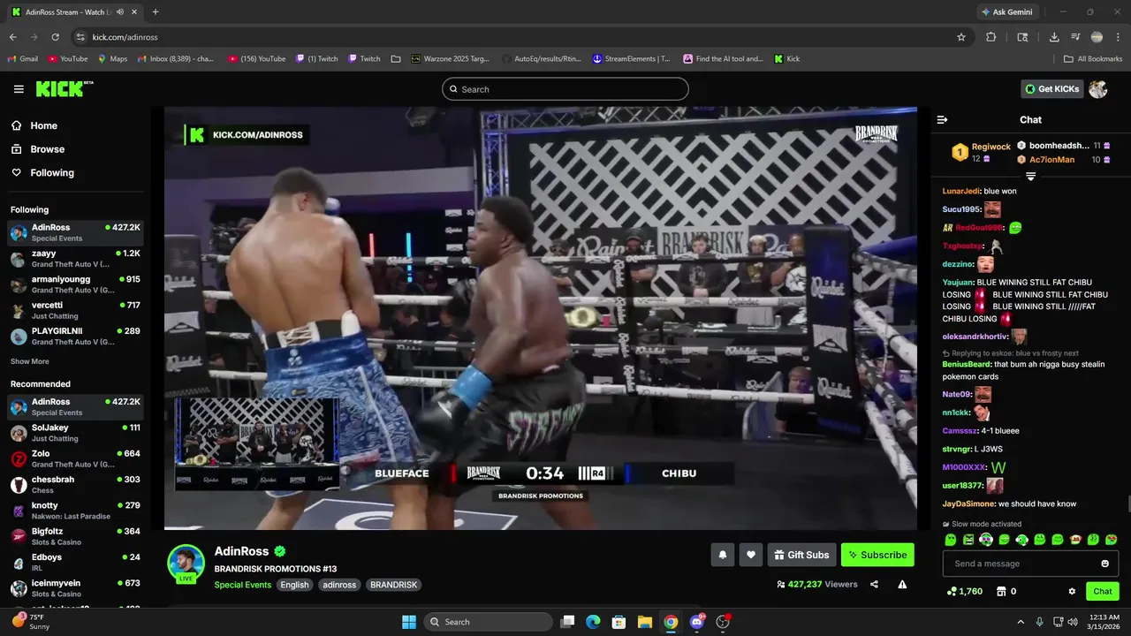Insert the first green ghost quick emote
The width and height of the screenshot is (1131, 636).
coord(951,540)
